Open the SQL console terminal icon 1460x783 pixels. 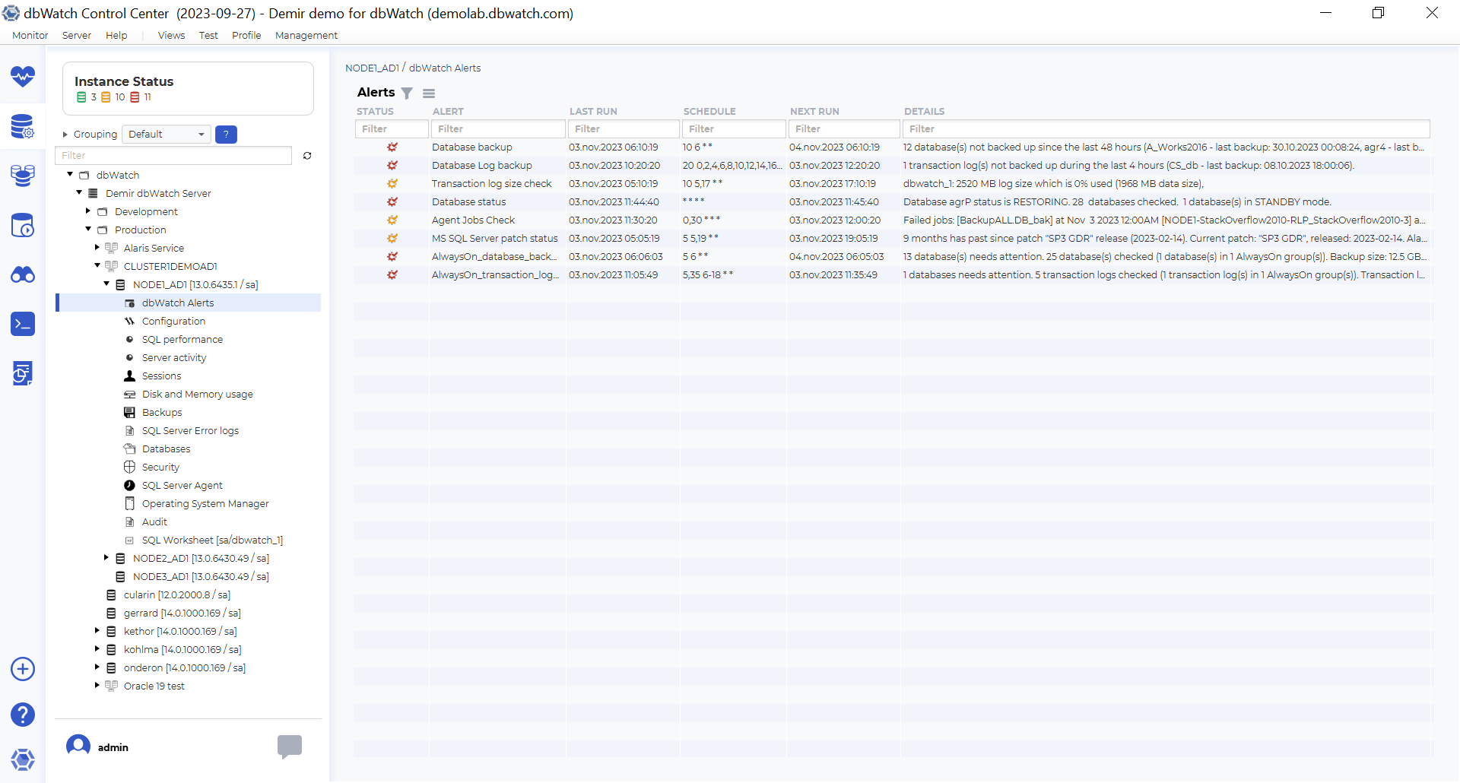tap(23, 324)
